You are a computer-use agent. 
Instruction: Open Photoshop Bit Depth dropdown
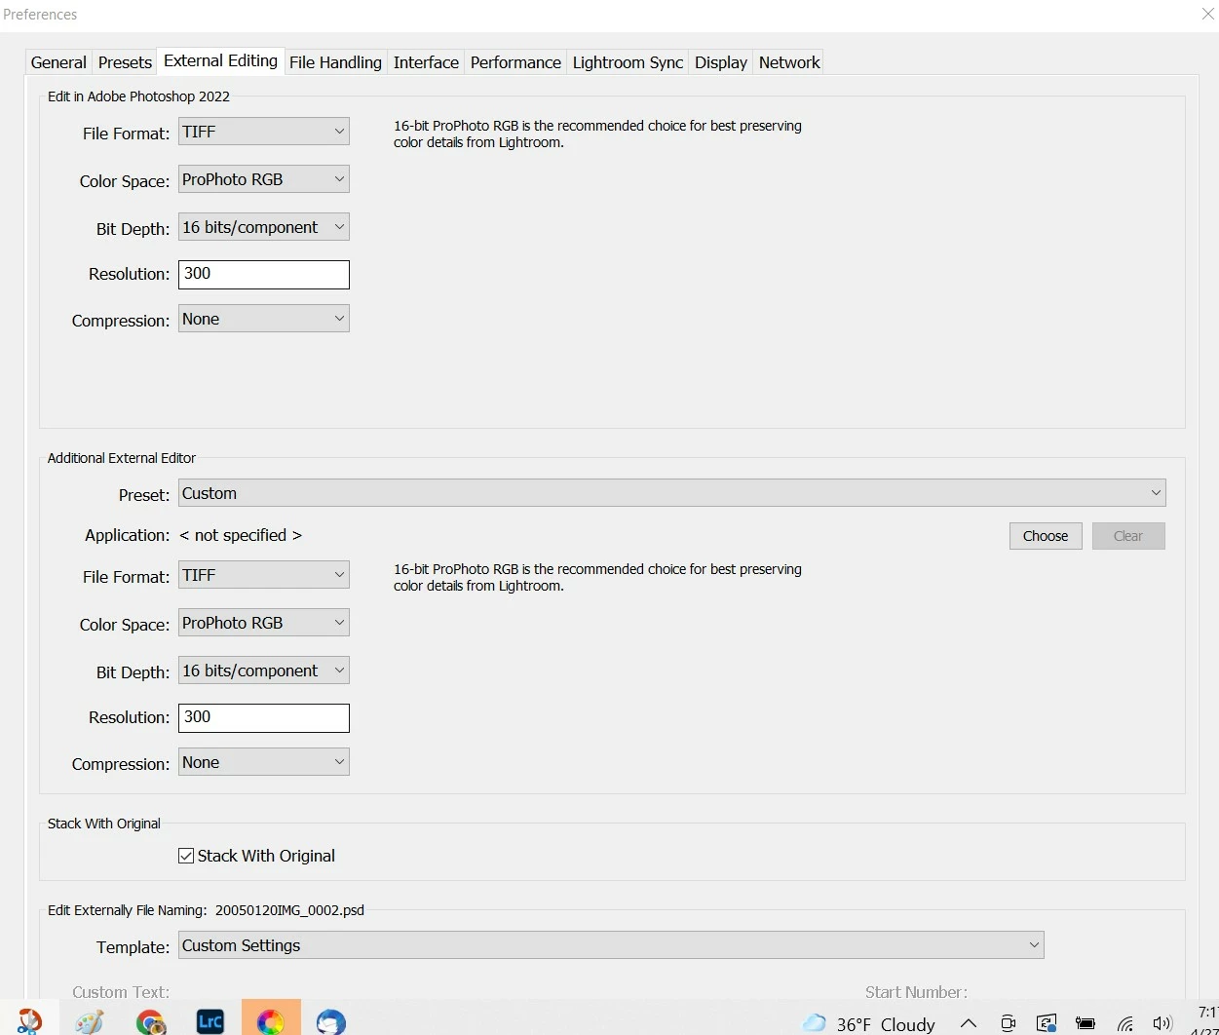(264, 227)
